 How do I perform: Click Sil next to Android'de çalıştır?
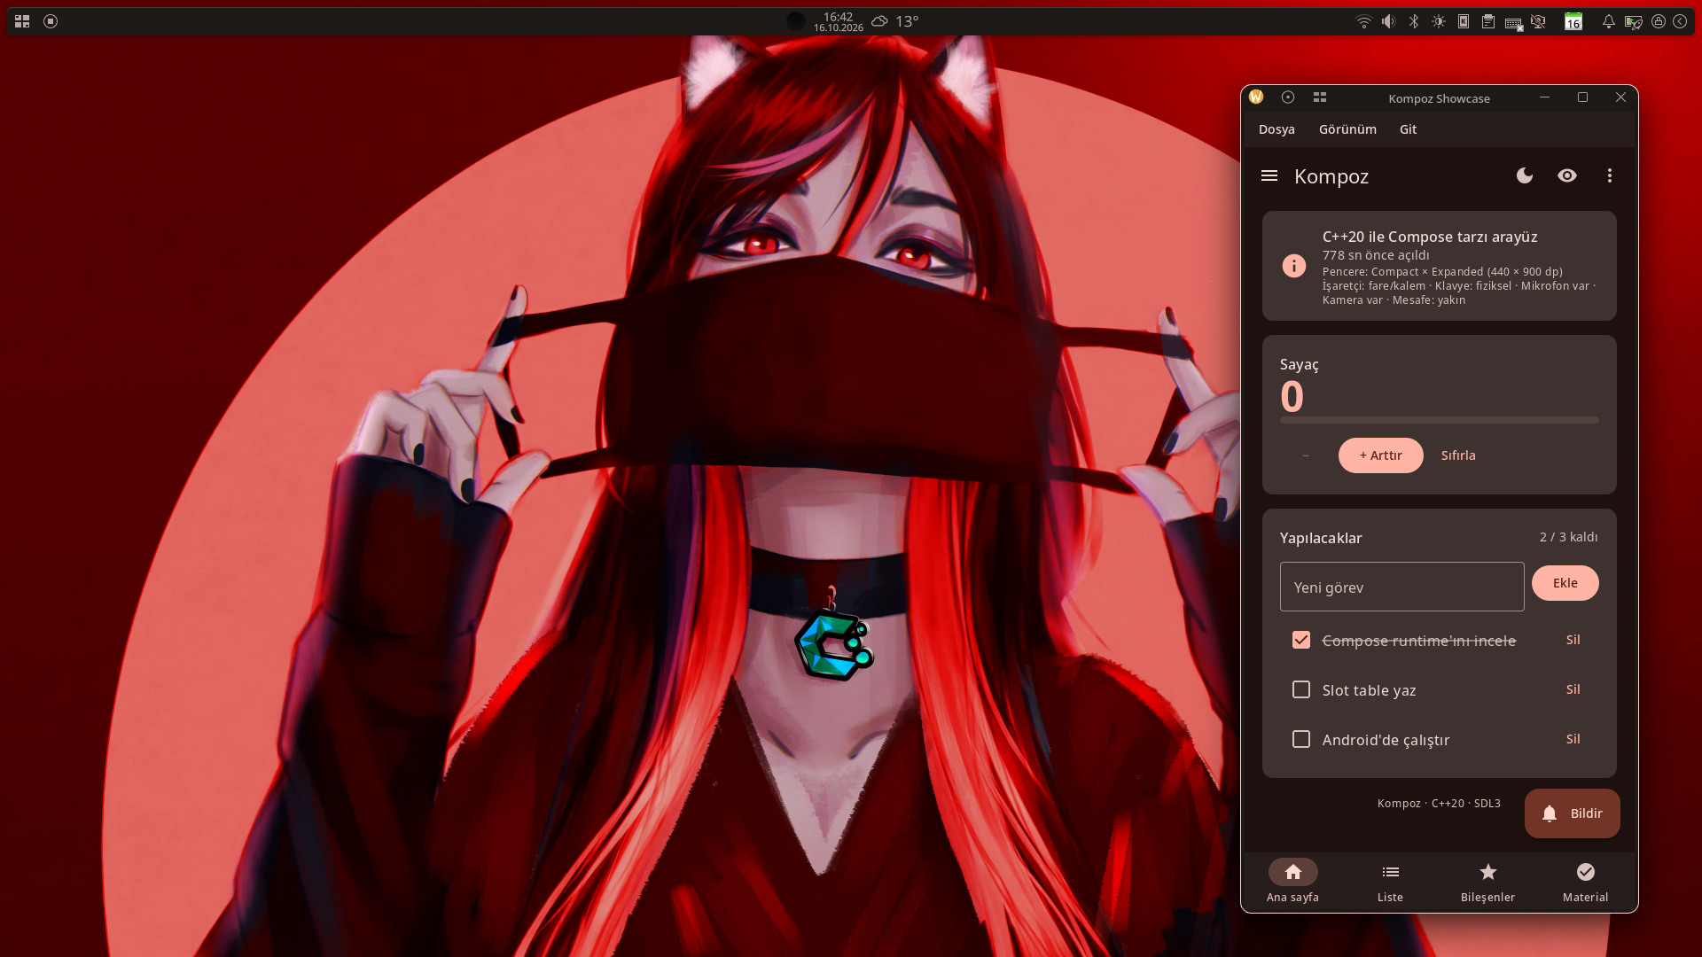pos(1573,739)
